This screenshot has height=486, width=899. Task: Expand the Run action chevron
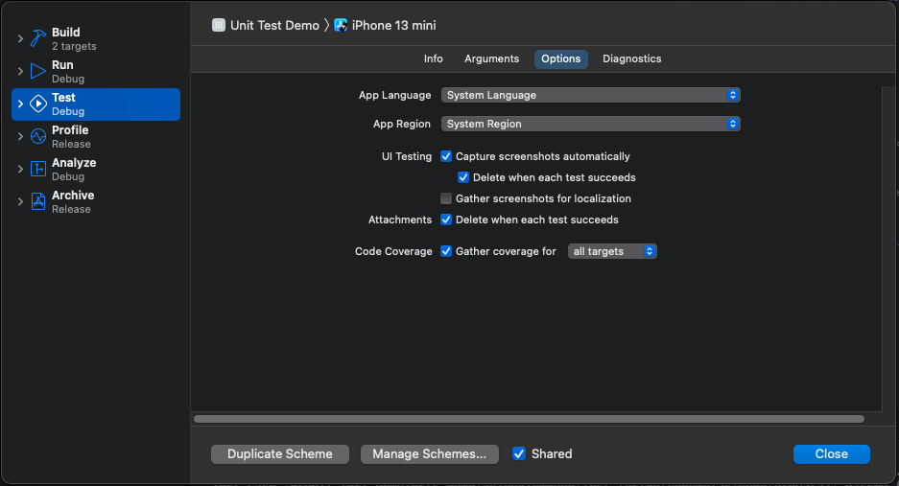point(20,71)
